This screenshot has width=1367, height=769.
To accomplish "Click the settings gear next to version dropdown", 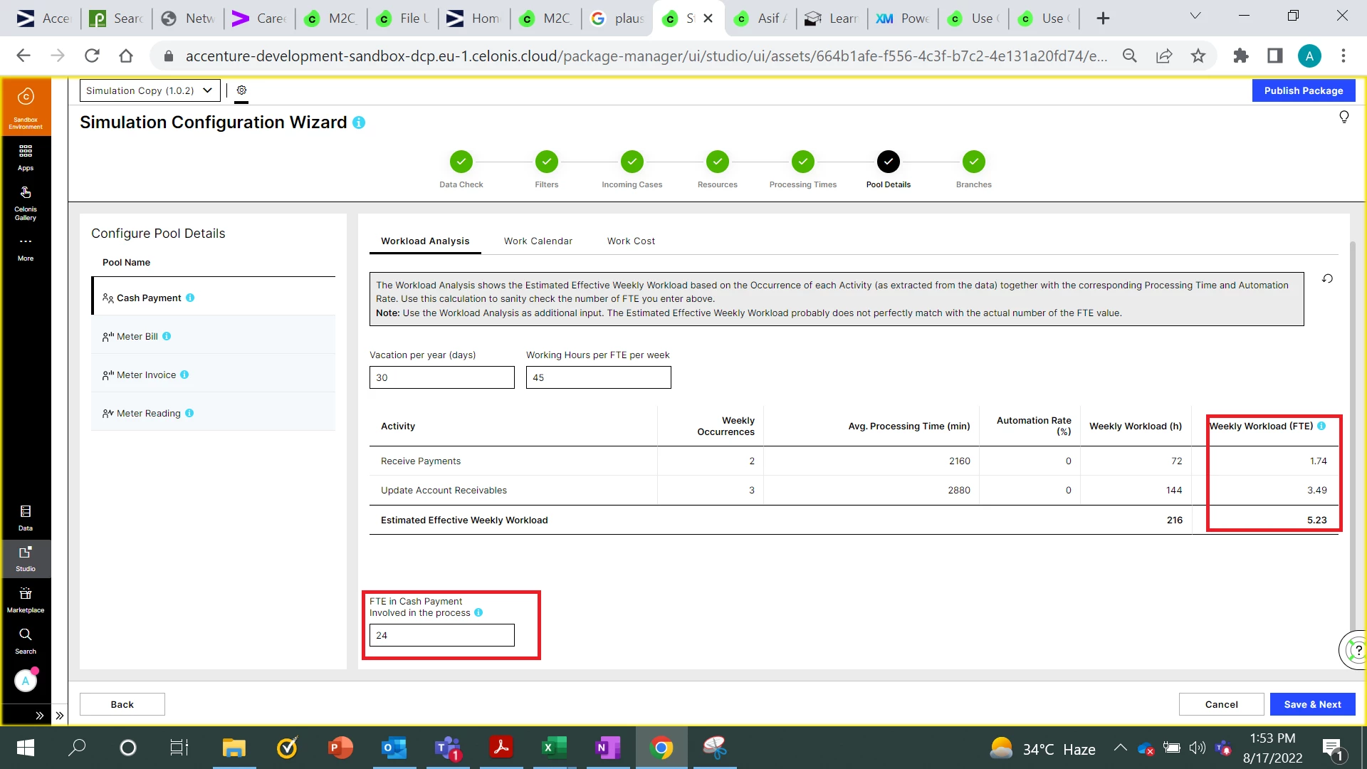I will point(241,90).
